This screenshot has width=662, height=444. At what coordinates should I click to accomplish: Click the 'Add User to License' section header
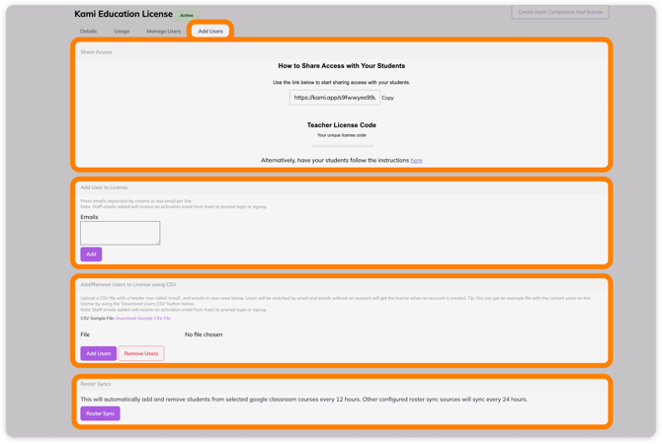(x=104, y=187)
